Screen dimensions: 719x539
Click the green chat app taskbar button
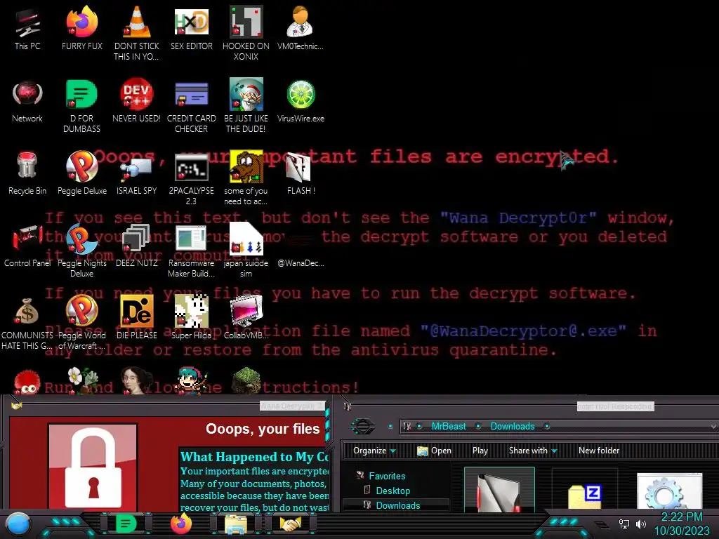point(126,524)
